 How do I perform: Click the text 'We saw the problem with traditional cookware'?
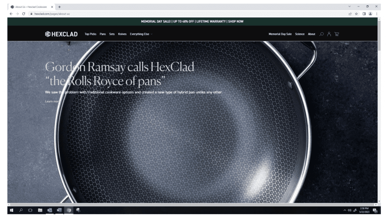[x=83, y=92]
